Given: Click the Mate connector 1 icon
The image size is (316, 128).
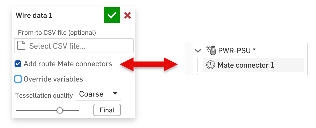Looking at the screenshot, I should [211, 65].
